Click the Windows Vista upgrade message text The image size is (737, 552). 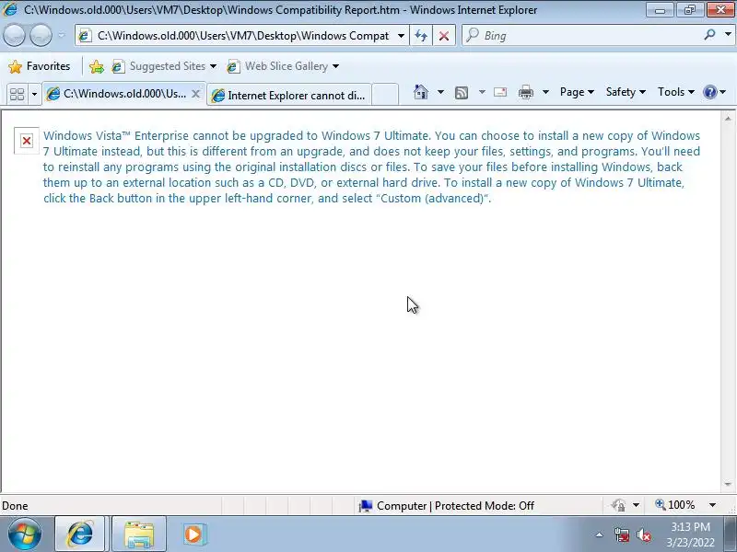371,167
